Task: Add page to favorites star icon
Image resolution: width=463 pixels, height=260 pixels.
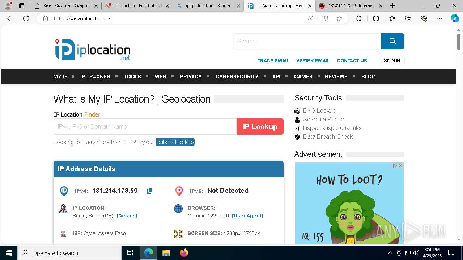Action: click(339, 18)
